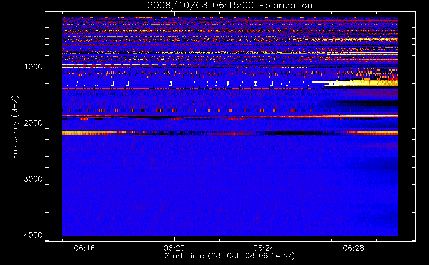Screen dimensions: 429x265
Task: Click the plot title '2008/10/08 06:15:00 Polarization'
Action: (230, 6)
